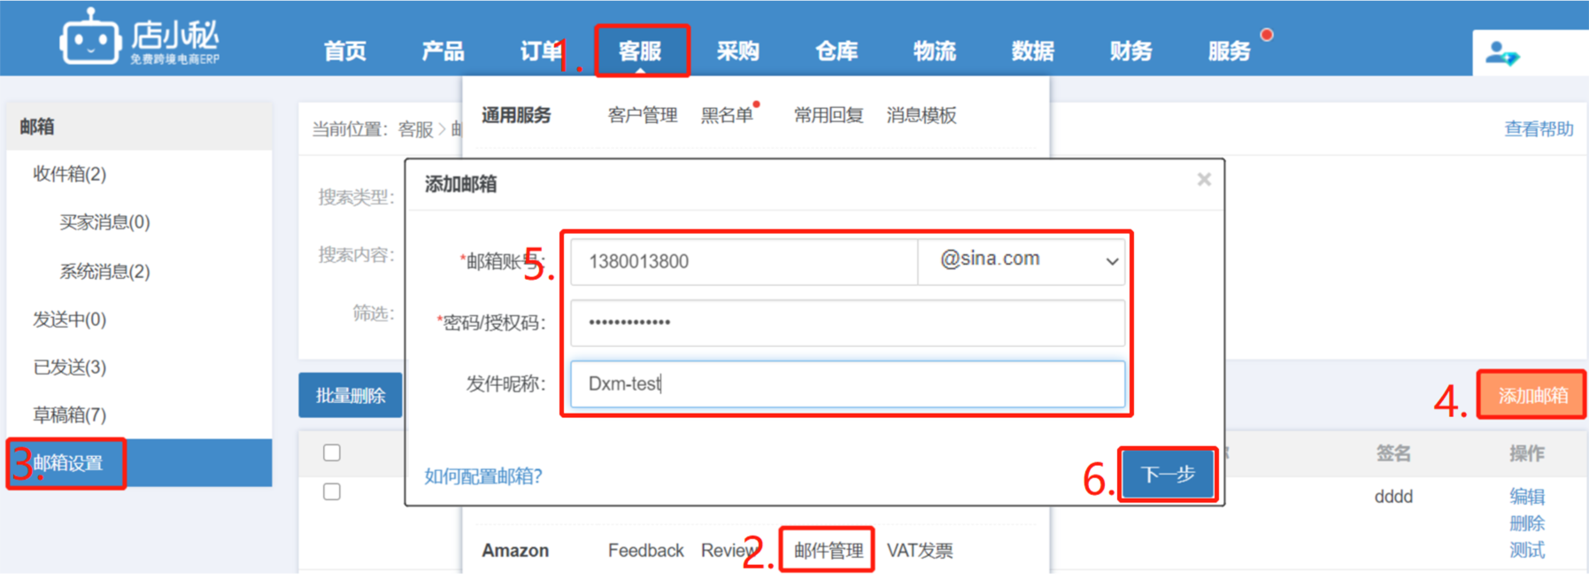The width and height of the screenshot is (1589, 580).
Task: Click the 客服 breadcrumb link
Action: 415,129
